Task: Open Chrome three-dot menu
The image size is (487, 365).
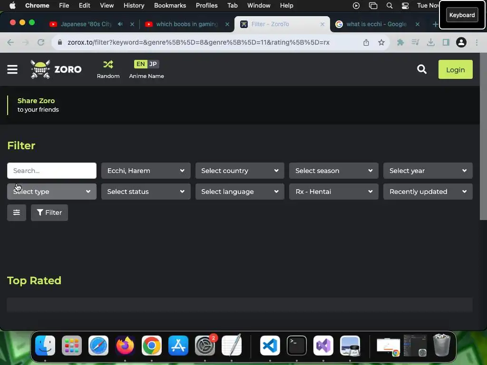Action: [477, 42]
